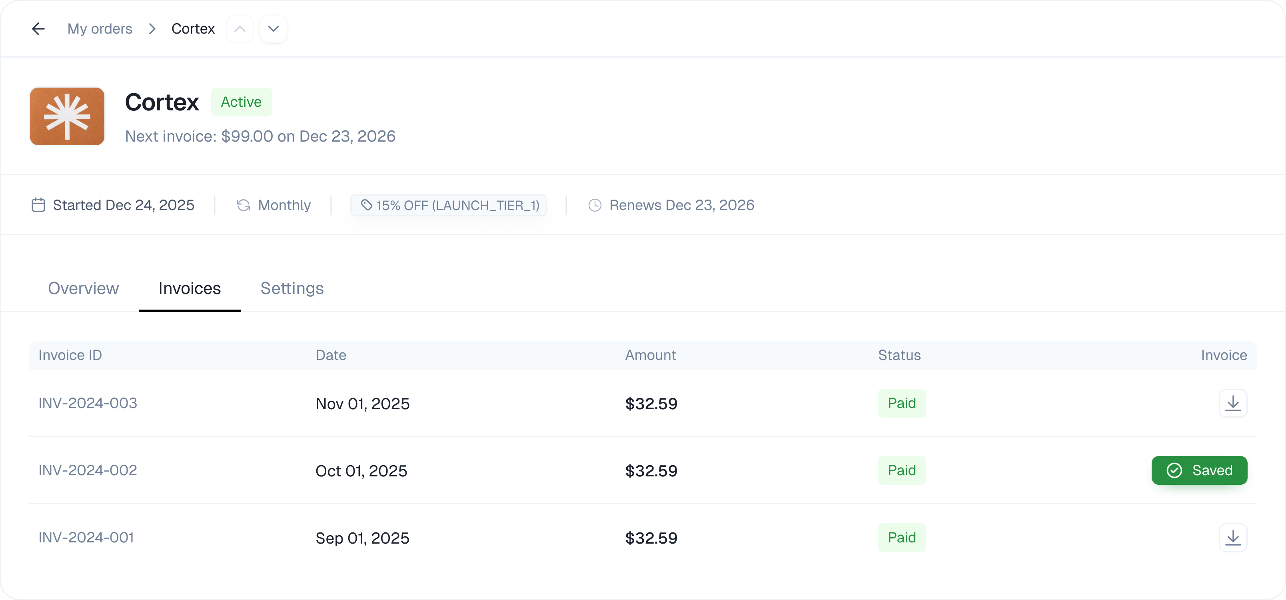
Task: Open My orders breadcrumb link
Action: tap(100, 29)
